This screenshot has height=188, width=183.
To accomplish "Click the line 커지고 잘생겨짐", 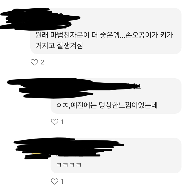I will tap(59, 45).
